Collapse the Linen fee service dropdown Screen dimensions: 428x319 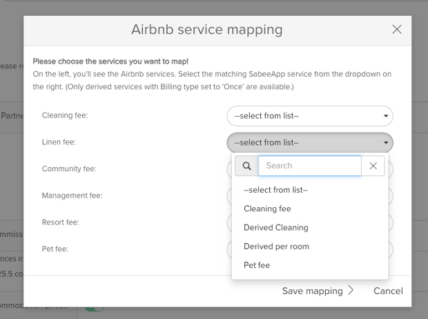click(x=310, y=142)
